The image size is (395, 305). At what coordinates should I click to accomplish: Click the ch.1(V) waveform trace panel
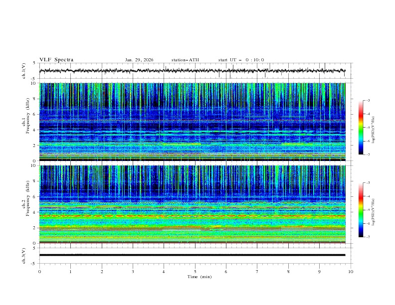[195, 71]
